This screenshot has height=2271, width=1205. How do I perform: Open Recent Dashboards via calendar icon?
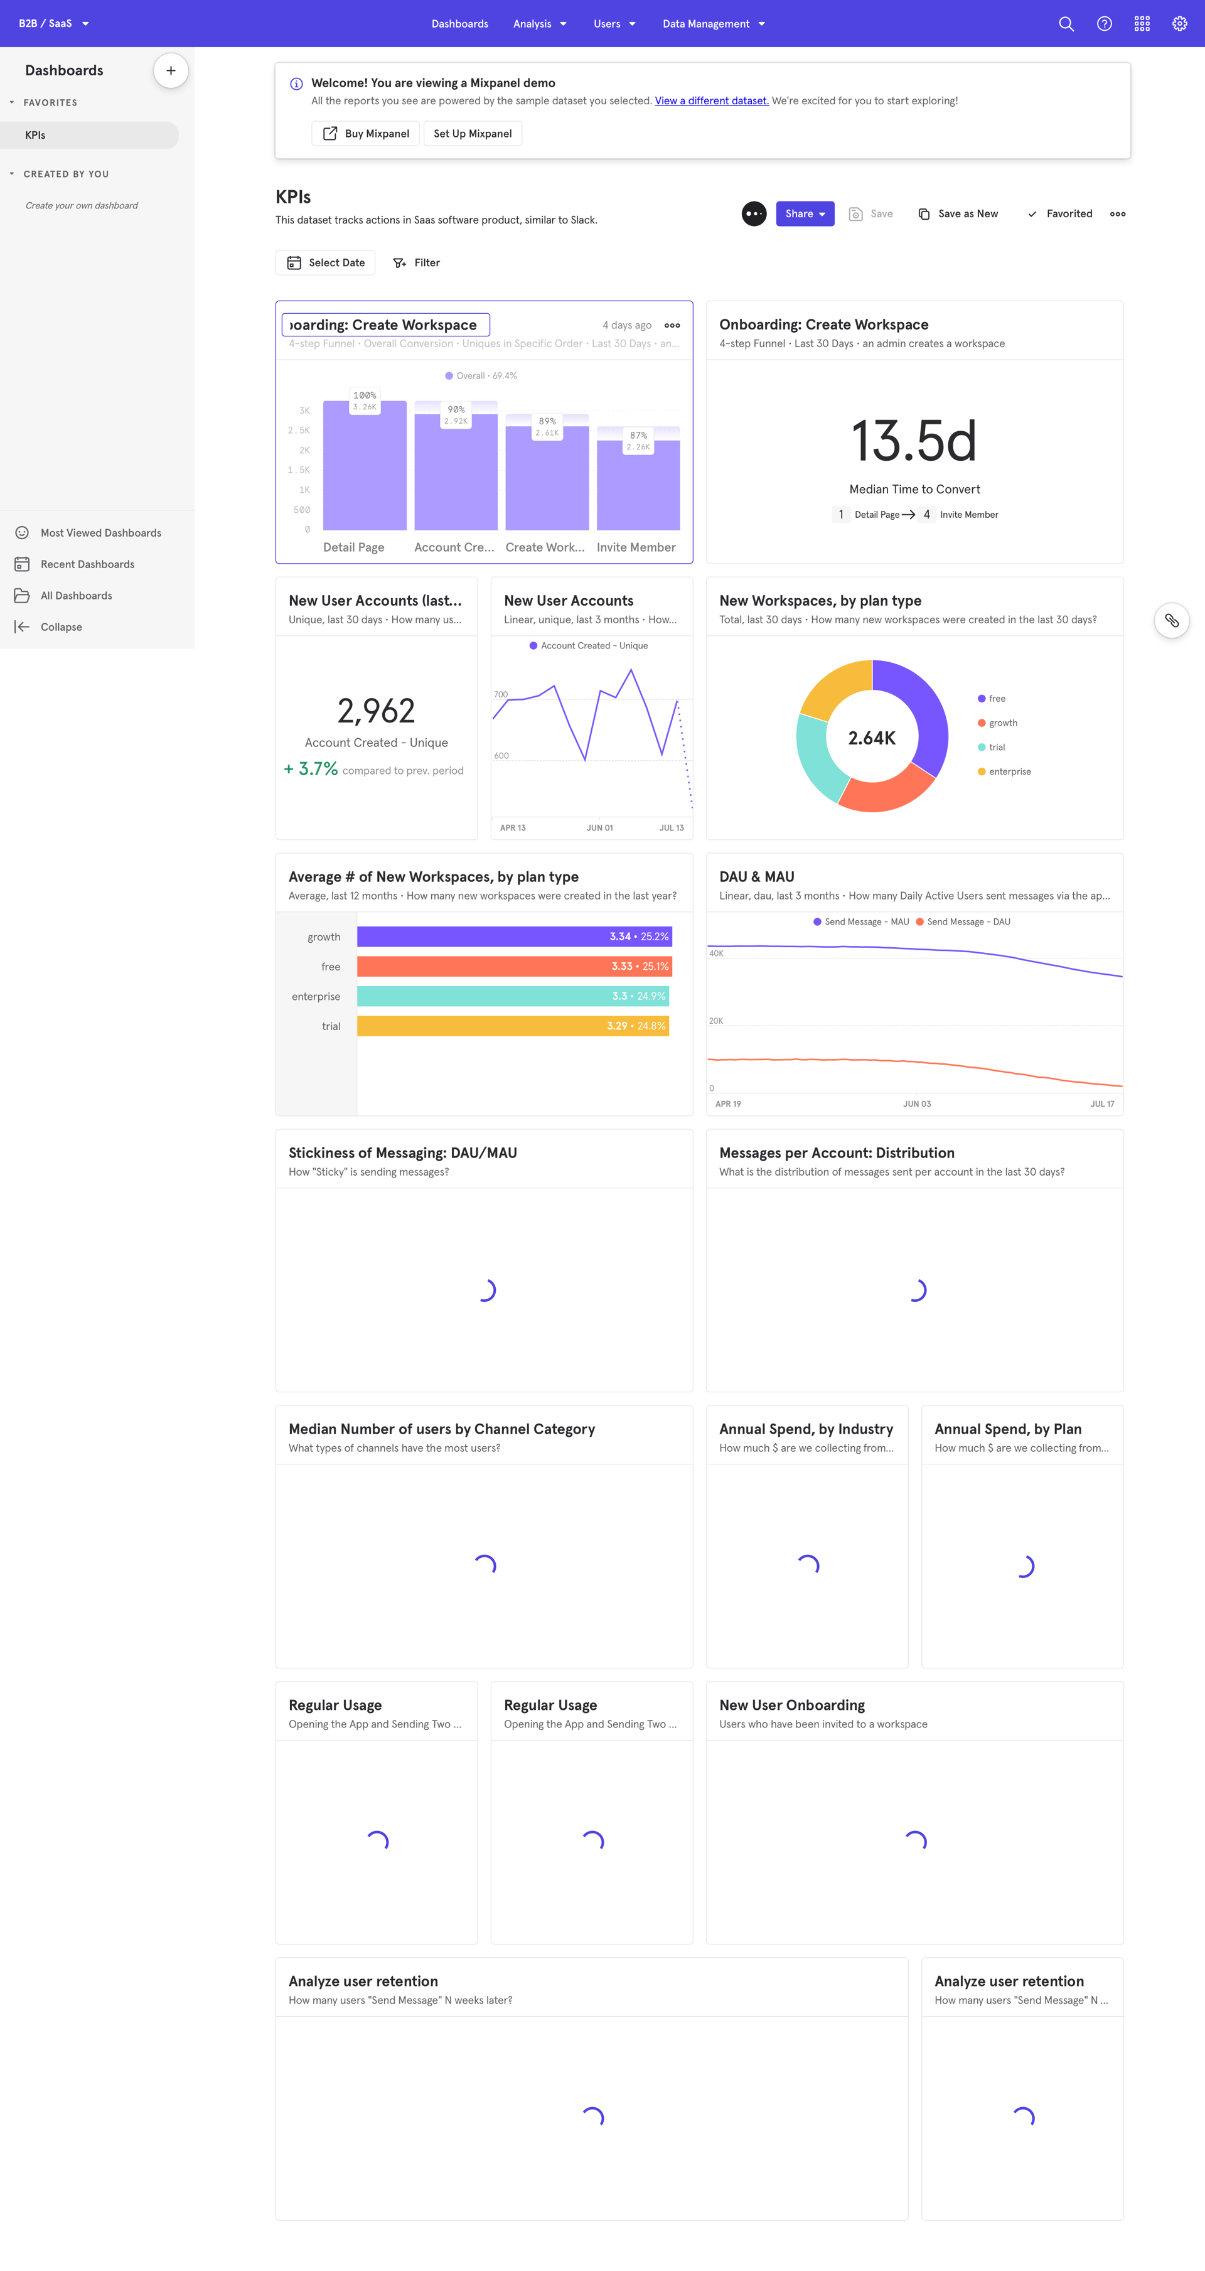[21, 563]
